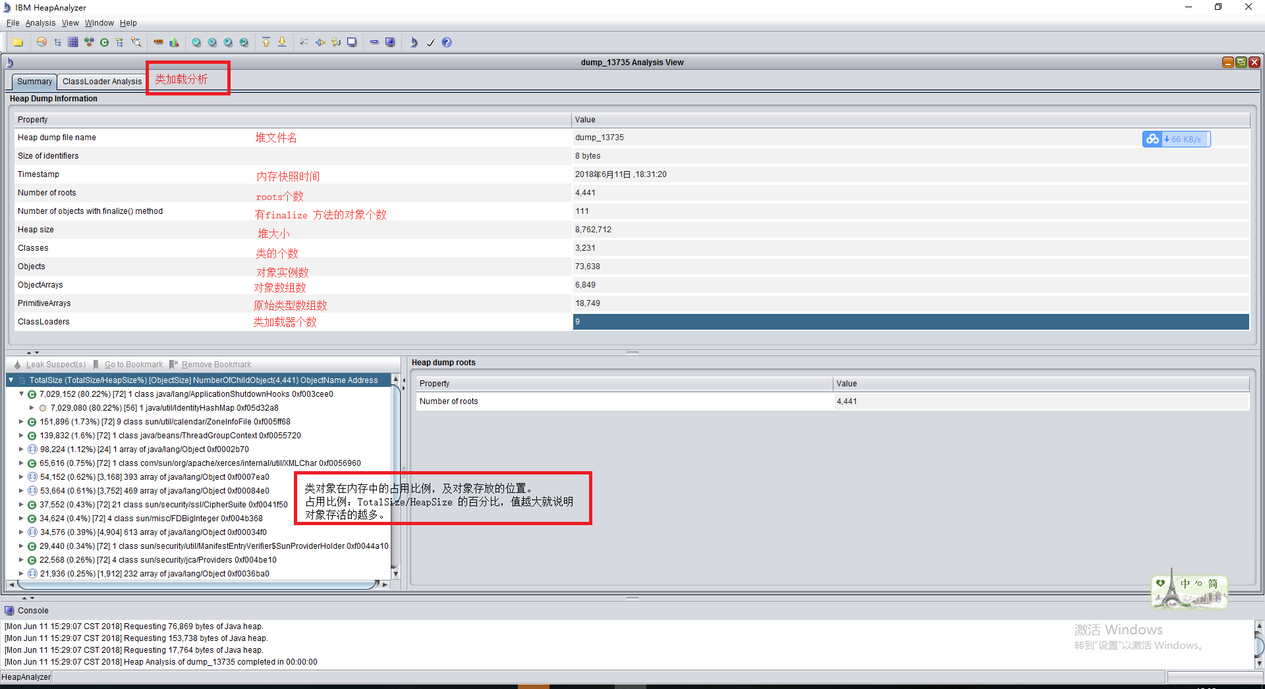1265x689 pixels.
Task: Expand the XMLChar class node
Action: (x=21, y=463)
